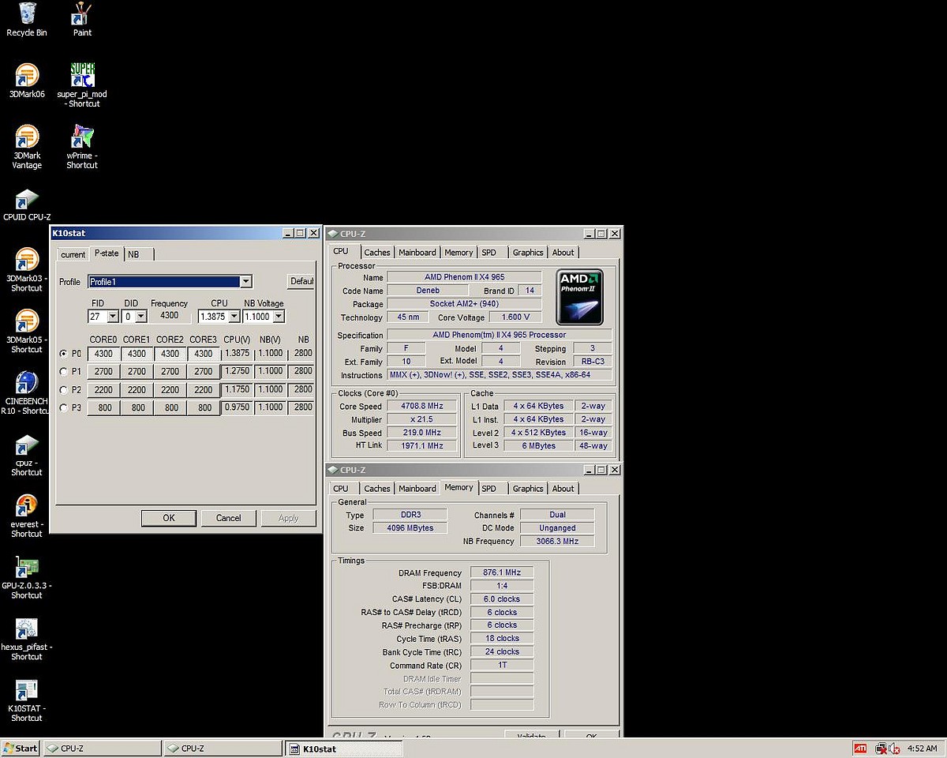Screen dimensions: 947x758
Task: Launch the 3DMark05 shortcut
Action: click(27, 332)
